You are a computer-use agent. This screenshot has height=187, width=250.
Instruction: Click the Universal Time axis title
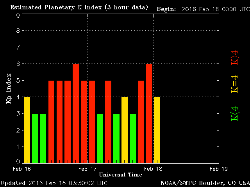[120, 175]
